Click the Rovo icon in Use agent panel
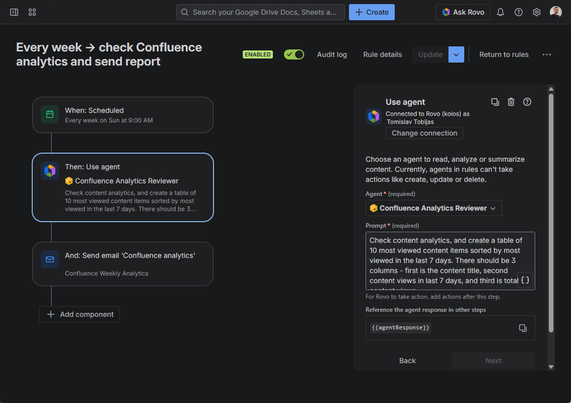Screen dimensions: 571x403 [374, 117]
